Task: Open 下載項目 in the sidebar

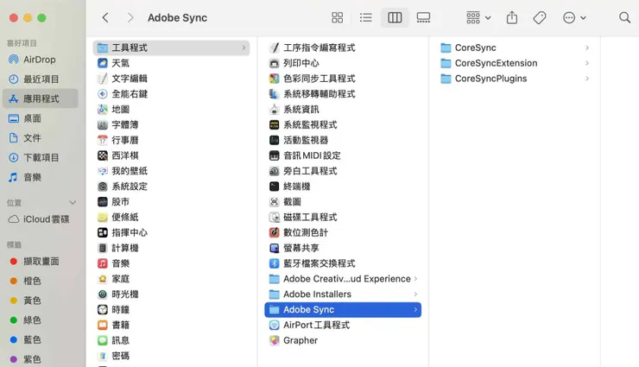Action: 40,157
